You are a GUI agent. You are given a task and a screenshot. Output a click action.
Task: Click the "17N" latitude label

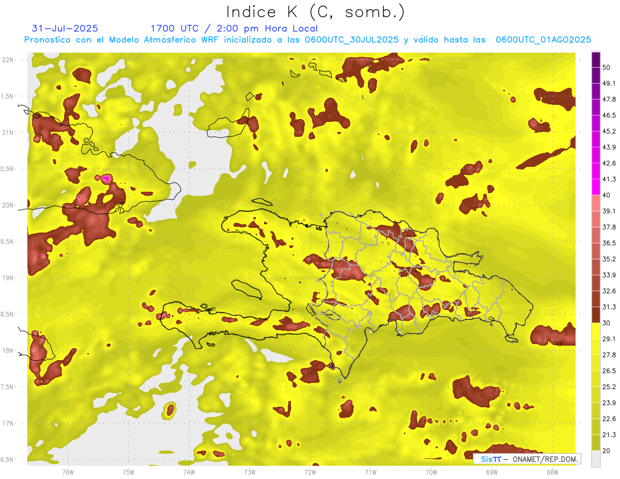tap(8, 423)
